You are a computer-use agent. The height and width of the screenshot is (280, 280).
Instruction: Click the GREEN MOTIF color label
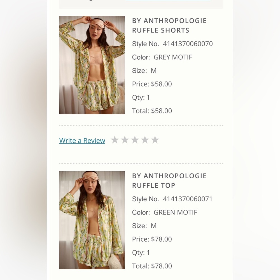(176, 212)
